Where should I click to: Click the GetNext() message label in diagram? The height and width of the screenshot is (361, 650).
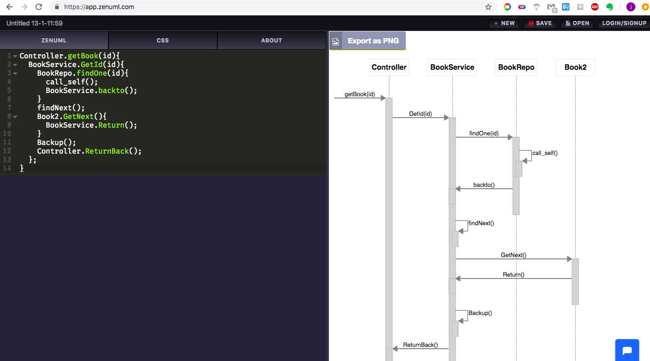[x=513, y=255]
